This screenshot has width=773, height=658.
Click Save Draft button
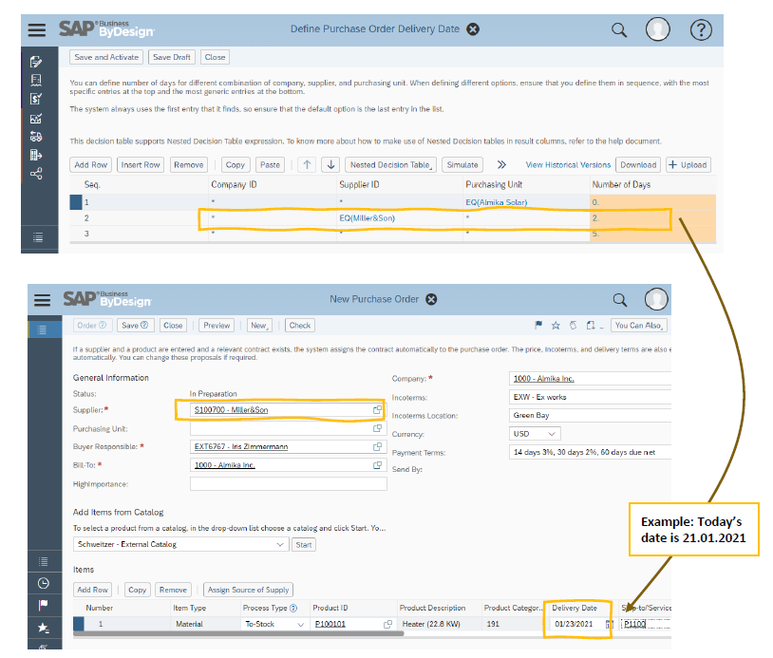pyautogui.click(x=172, y=57)
